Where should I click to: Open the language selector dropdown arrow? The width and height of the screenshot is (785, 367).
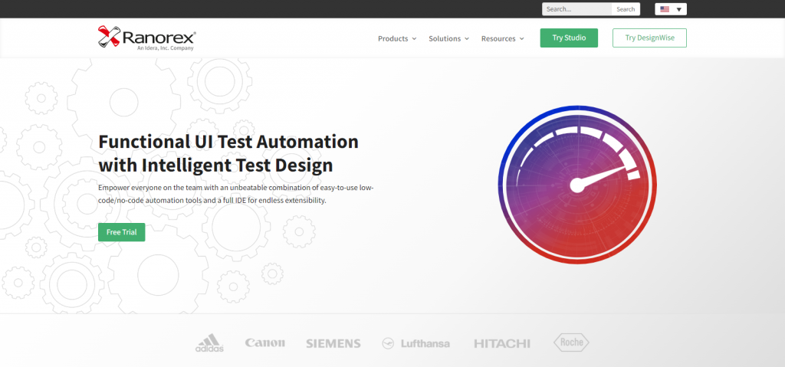(679, 9)
